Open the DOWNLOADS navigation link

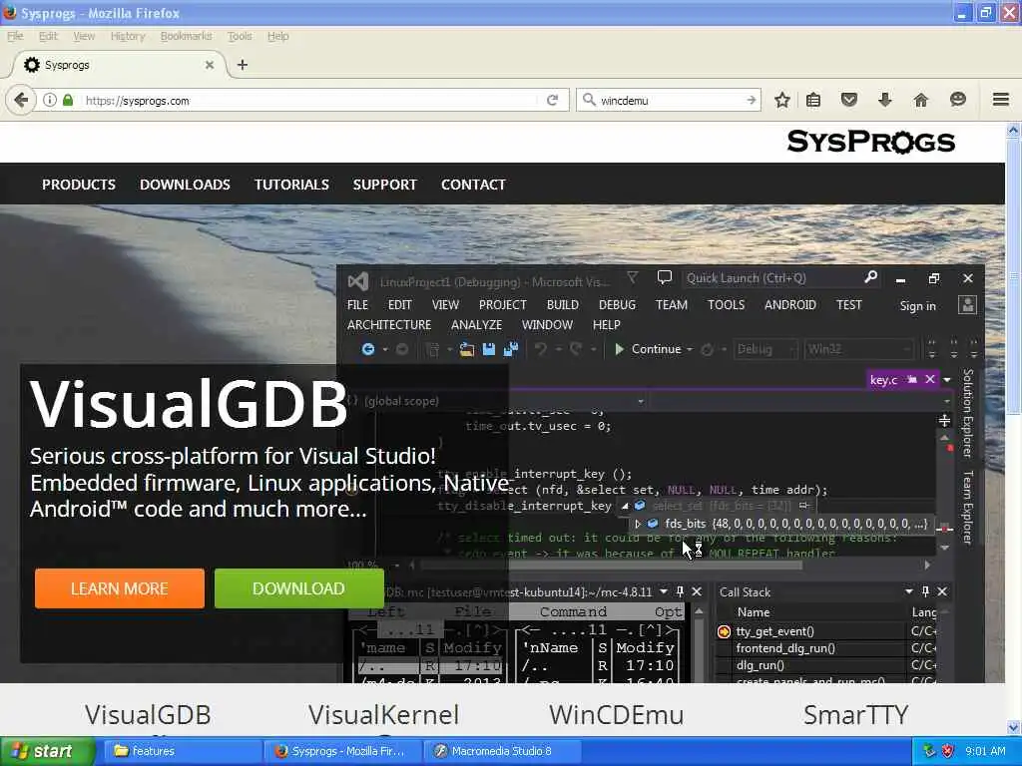coord(185,185)
